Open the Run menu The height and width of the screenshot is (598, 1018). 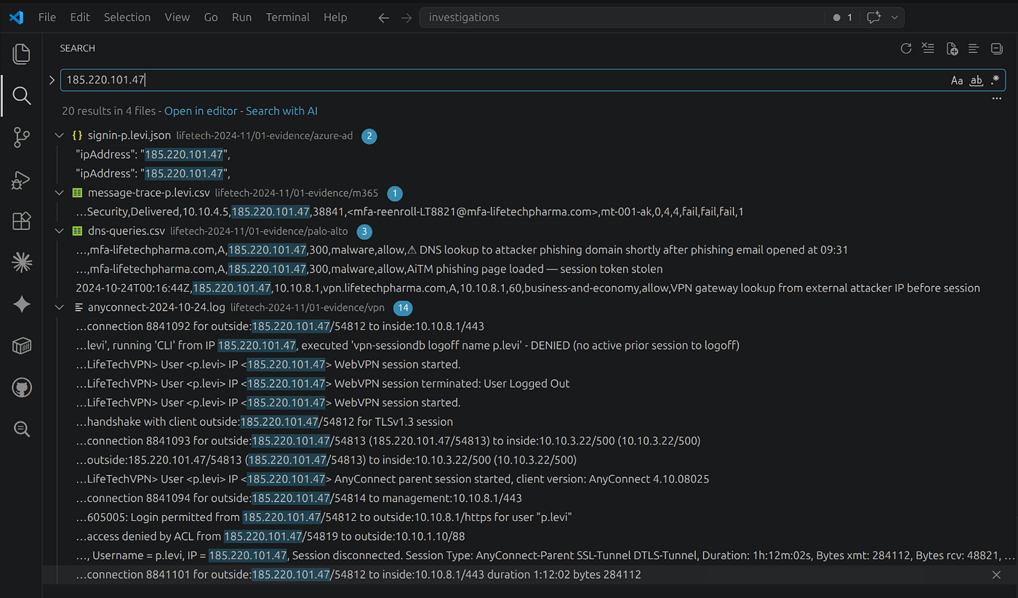(241, 17)
